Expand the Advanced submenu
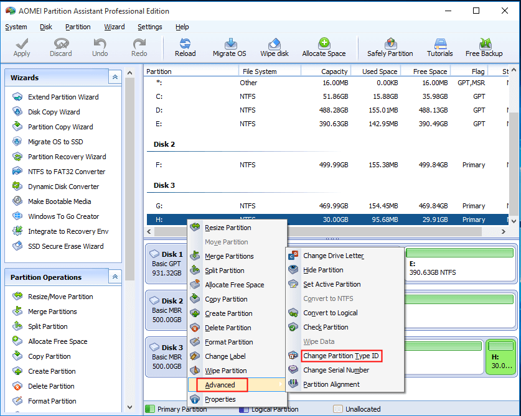Screen dimensions: 521x416 point(221,384)
